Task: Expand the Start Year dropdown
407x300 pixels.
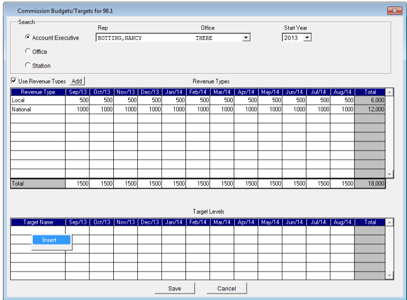Action: point(307,38)
